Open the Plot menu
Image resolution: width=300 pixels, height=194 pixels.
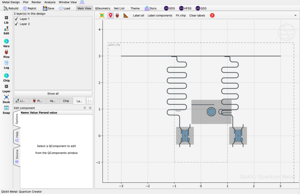tap(26, 2)
